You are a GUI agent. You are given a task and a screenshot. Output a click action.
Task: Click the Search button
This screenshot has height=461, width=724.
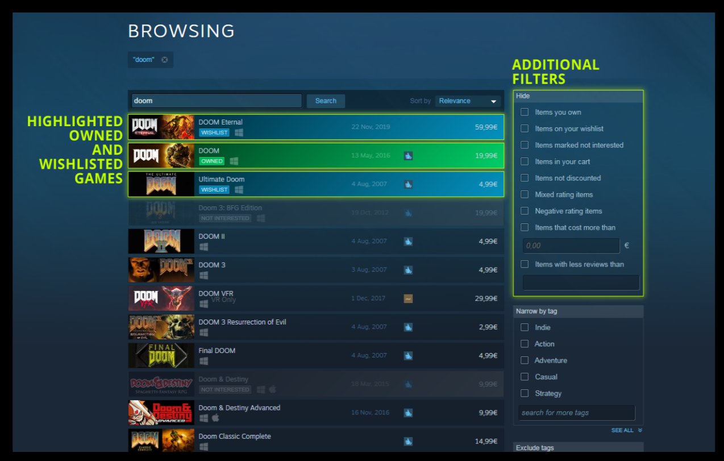326,101
